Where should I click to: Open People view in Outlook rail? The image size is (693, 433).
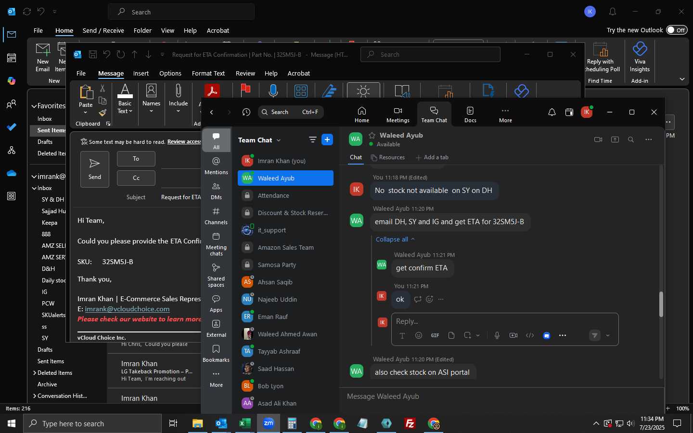point(12,104)
